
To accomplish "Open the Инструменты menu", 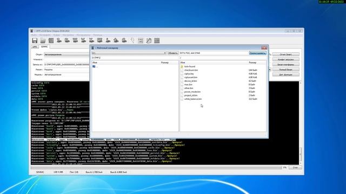I will click(83, 35).
